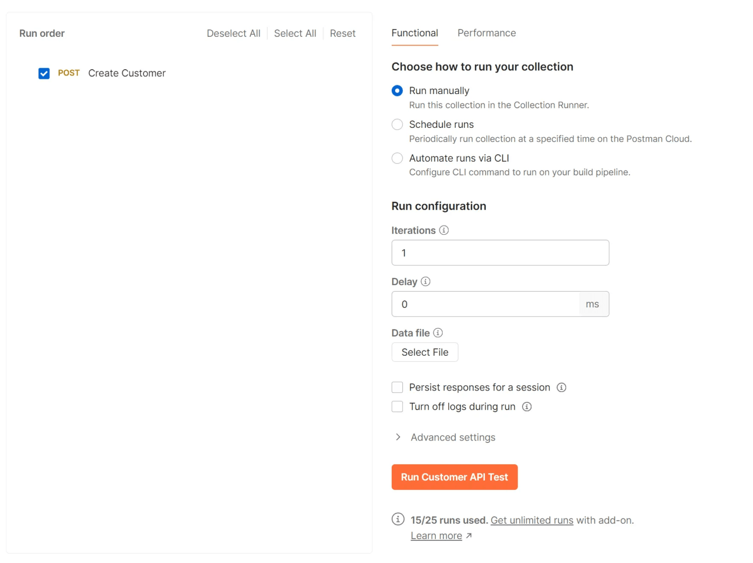This screenshot has width=753, height=563.
Task: Click the info icon next to Turn off logs
Action: [527, 407]
